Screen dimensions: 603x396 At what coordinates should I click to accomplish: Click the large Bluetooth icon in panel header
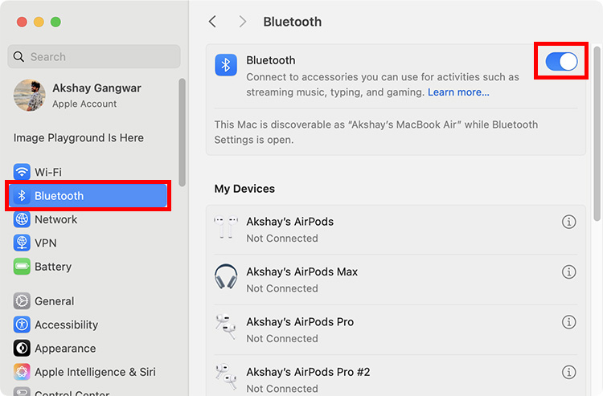coord(226,65)
